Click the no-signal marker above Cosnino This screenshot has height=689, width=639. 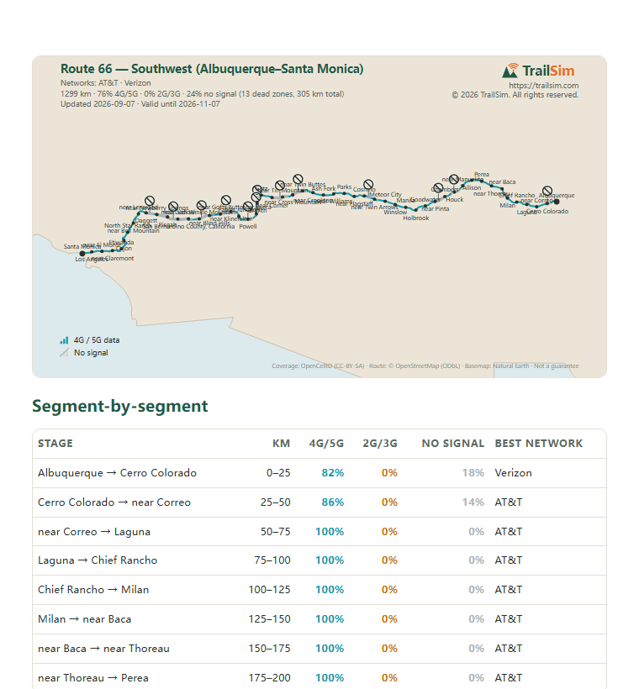pyautogui.click(x=368, y=184)
